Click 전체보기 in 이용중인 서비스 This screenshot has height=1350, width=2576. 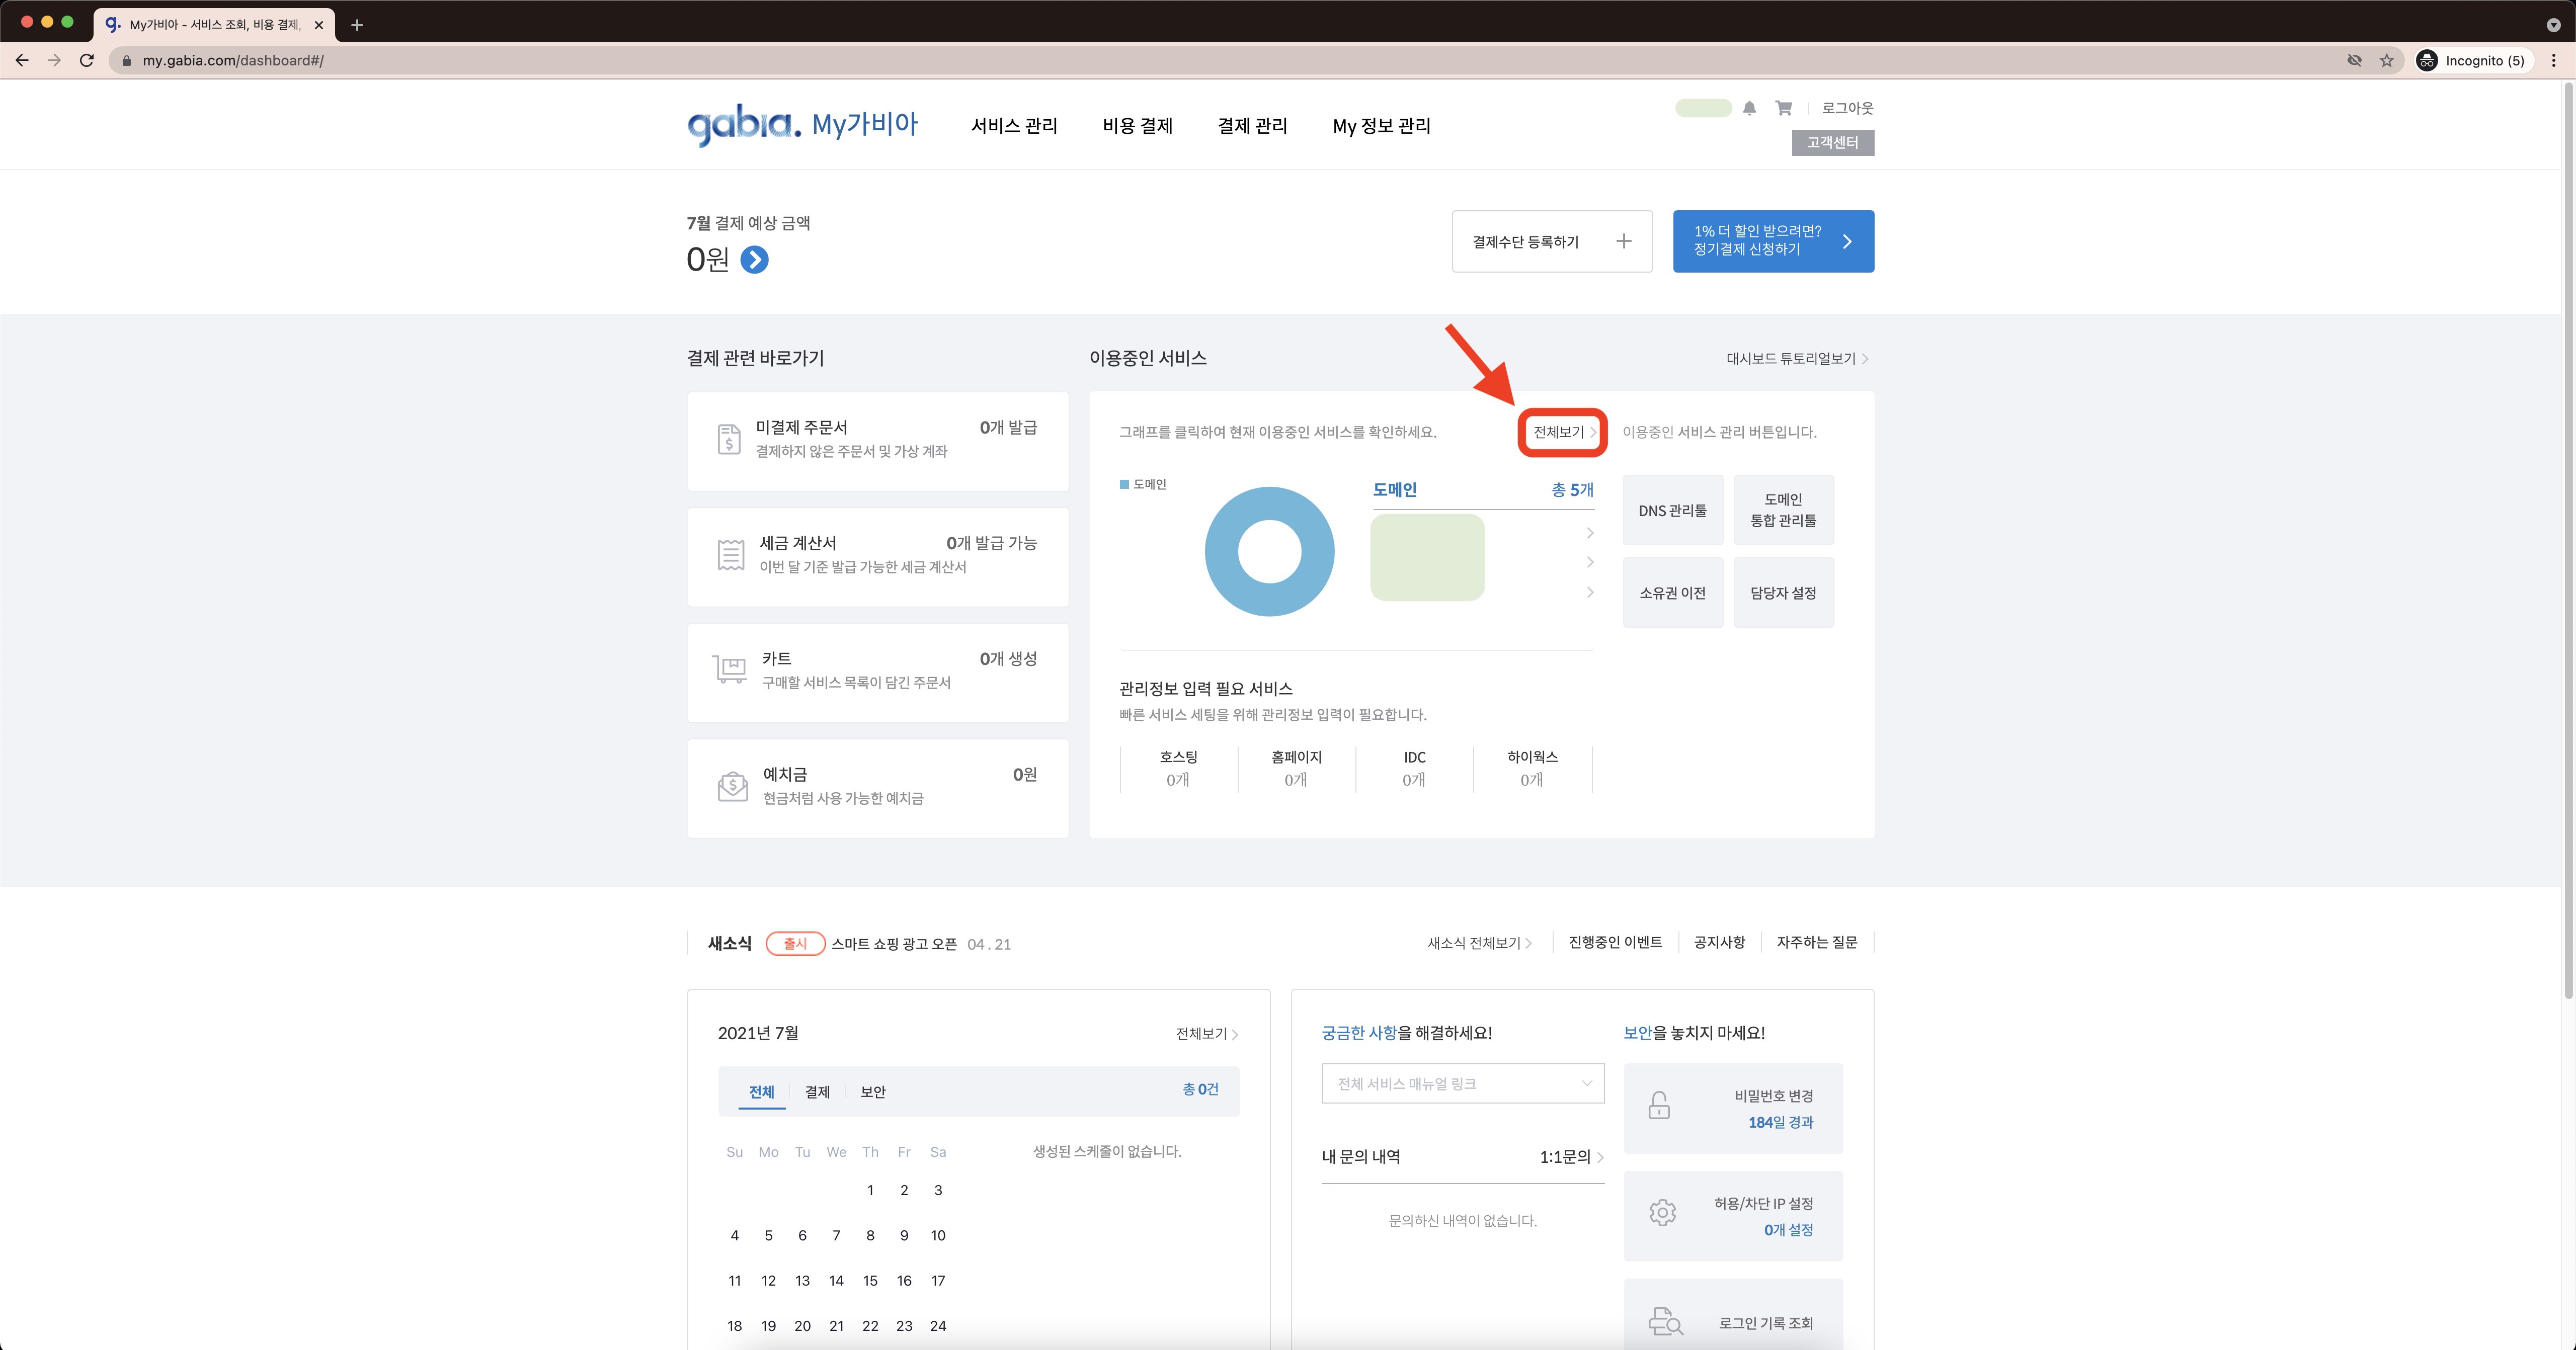tap(1564, 432)
